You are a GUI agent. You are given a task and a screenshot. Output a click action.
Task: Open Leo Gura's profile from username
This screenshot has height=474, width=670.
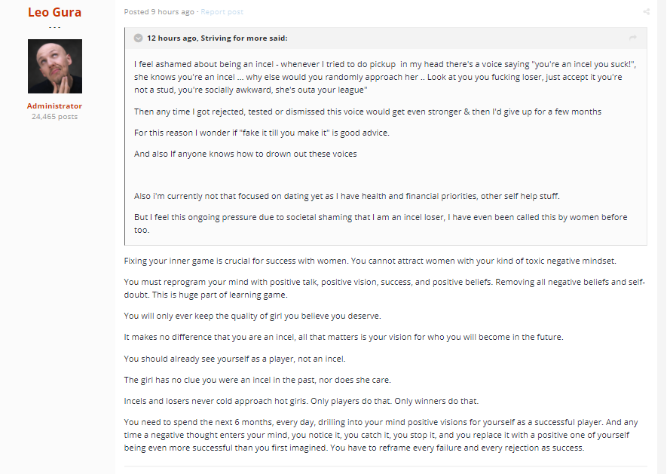pos(55,12)
